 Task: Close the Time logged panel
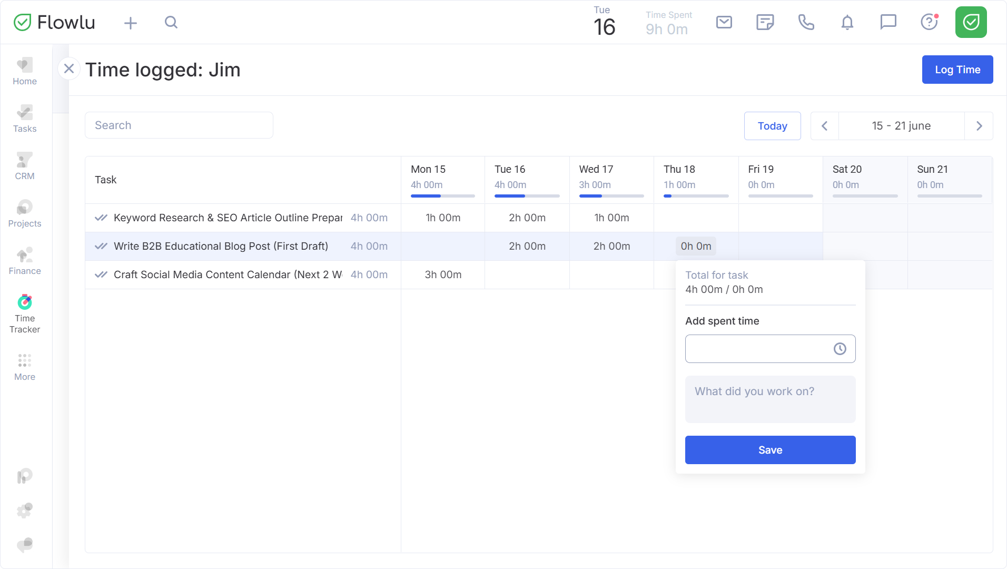(x=69, y=68)
